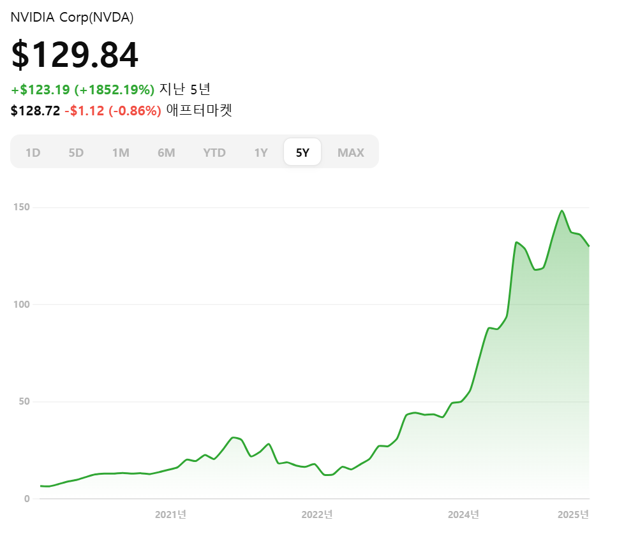Click the 50 y-axis label
Screen dimensions: 617x548
[24, 401]
